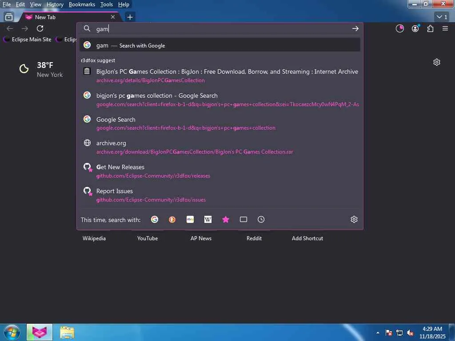The image size is (455, 341).
Task: Go back with the back arrow
Action: pyautogui.click(x=10, y=28)
